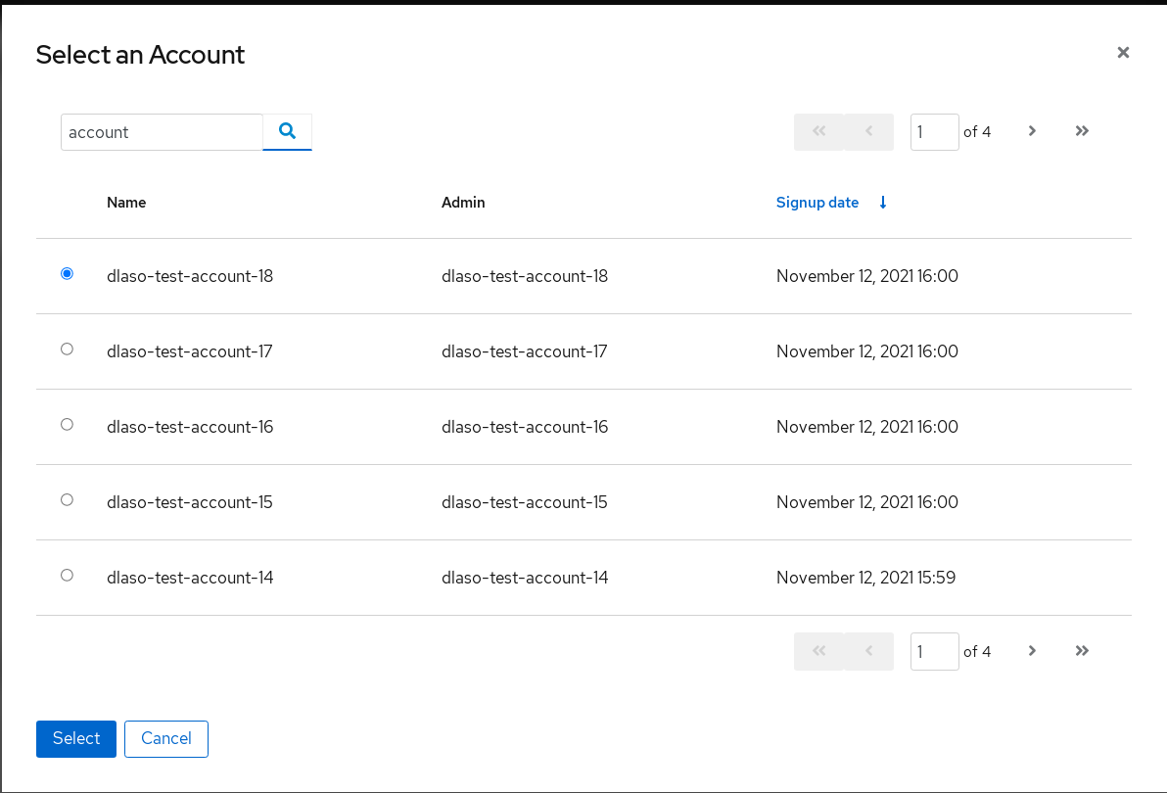1167x793 pixels.
Task: Click the Cancel button
Action: [x=166, y=739]
